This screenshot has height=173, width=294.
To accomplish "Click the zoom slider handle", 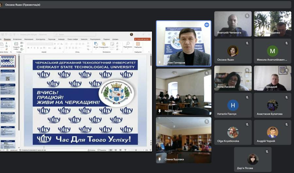I will click(x=136, y=150).
